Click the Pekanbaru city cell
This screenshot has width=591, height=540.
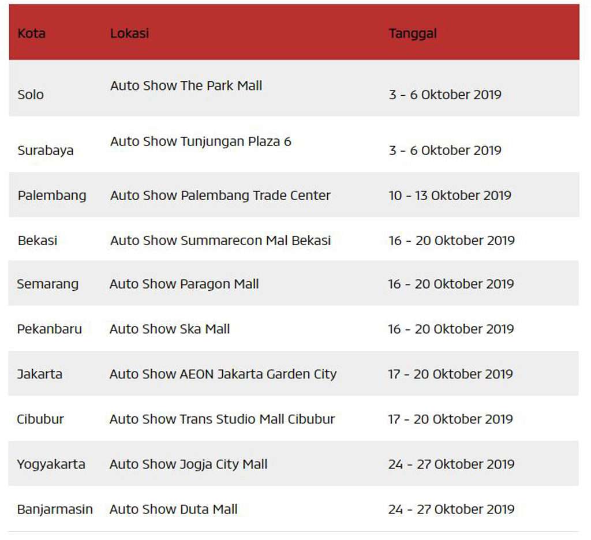pos(50,329)
